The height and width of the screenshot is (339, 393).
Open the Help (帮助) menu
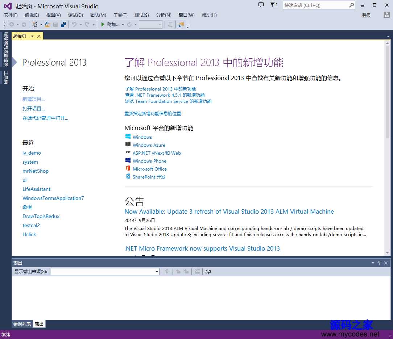click(209, 15)
